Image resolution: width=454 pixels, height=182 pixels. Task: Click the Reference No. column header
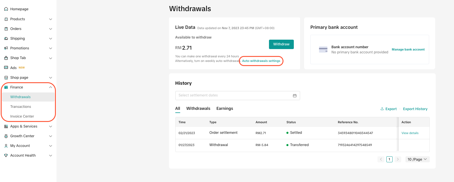pos(348,122)
